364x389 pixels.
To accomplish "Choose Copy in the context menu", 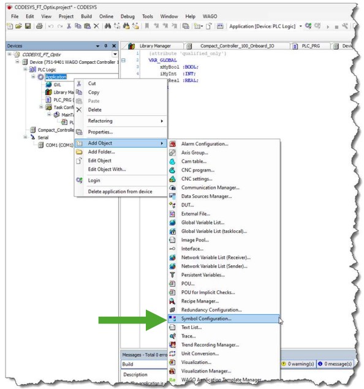I will pyautogui.click(x=121, y=93).
